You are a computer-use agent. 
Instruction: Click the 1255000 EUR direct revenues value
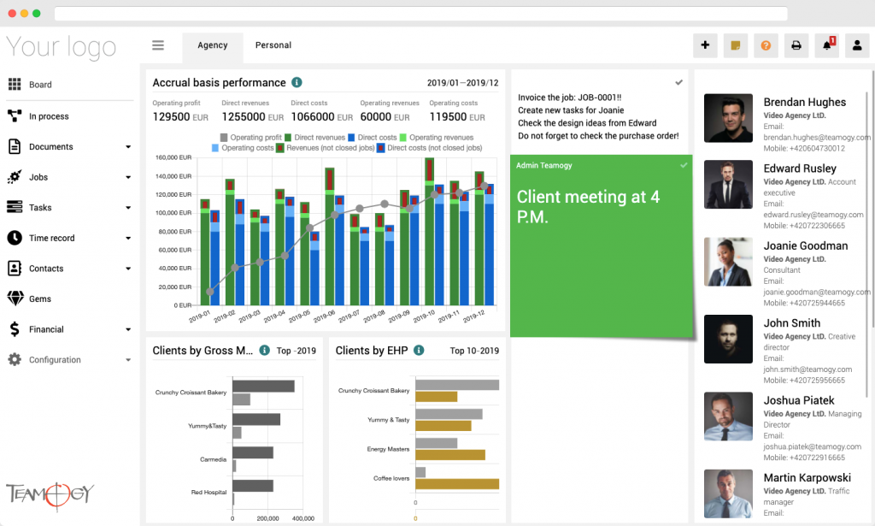point(253,116)
